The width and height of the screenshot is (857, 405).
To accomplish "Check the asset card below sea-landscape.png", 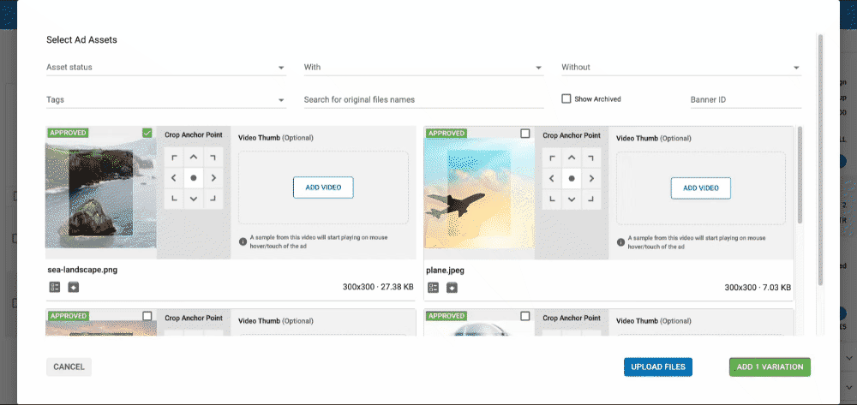I will click(x=147, y=315).
